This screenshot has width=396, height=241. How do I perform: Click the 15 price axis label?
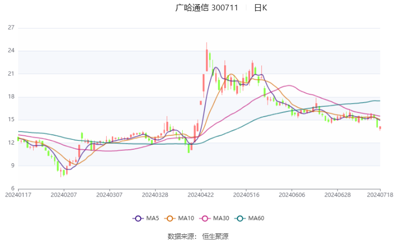[11, 120]
